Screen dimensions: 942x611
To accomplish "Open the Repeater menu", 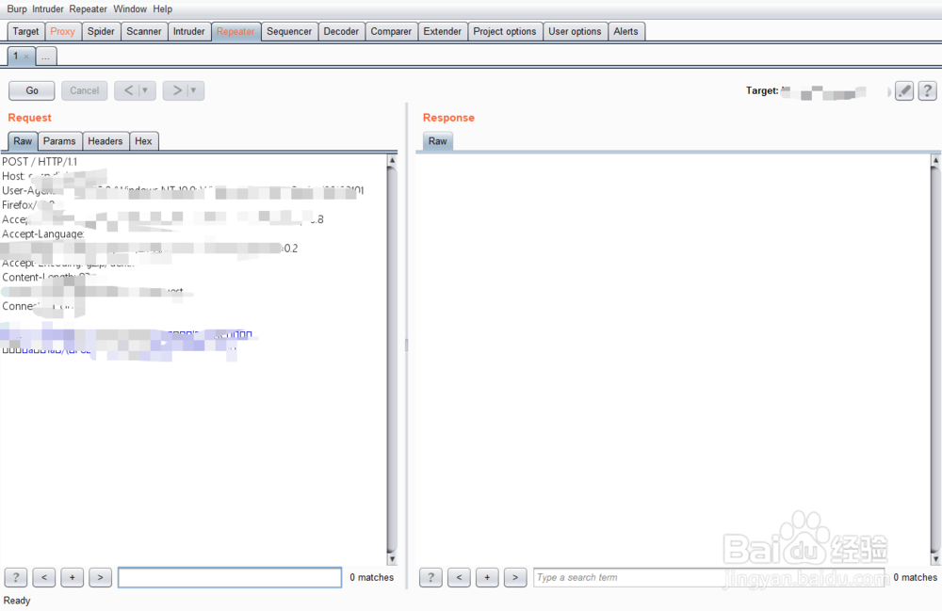I will 89,9.
